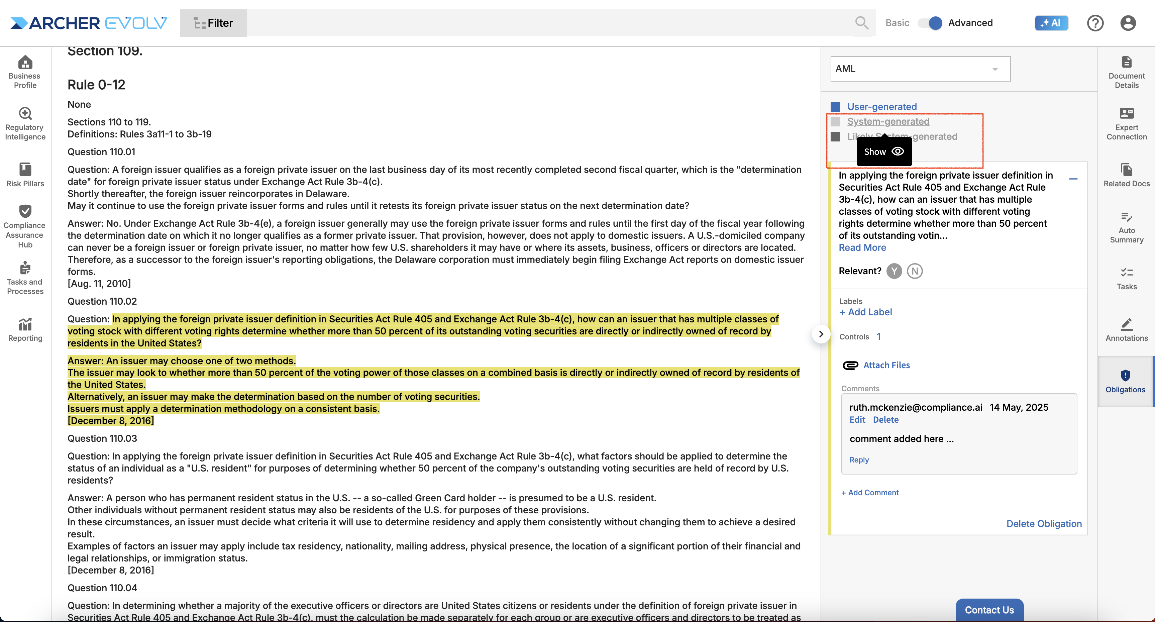Open the user account menu
The image size is (1155, 622).
tap(1128, 23)
